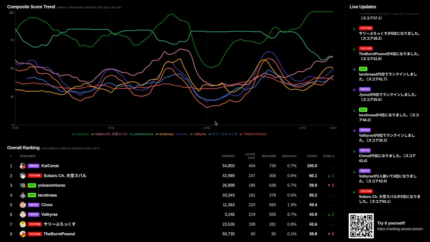Click the "Valkyraeが2人抜いて6位になりました" update text
The height and width of the screenshot is (242, 430).
point(388,178)
